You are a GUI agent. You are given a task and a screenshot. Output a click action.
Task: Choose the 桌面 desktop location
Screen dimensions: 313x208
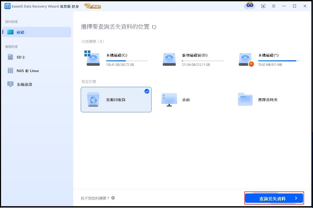(186, 100)
